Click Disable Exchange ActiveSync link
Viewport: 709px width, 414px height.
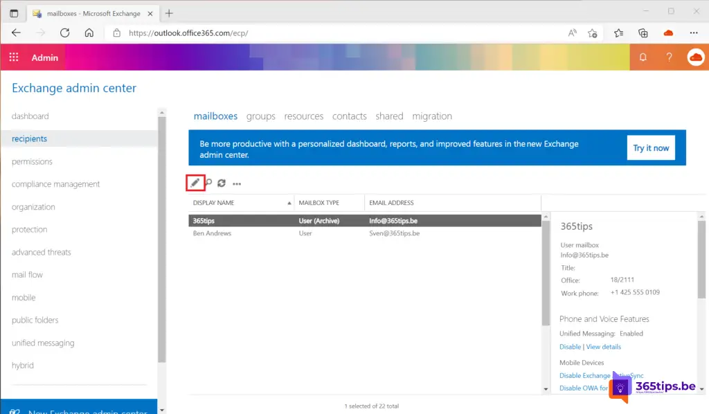click(602, 376)
